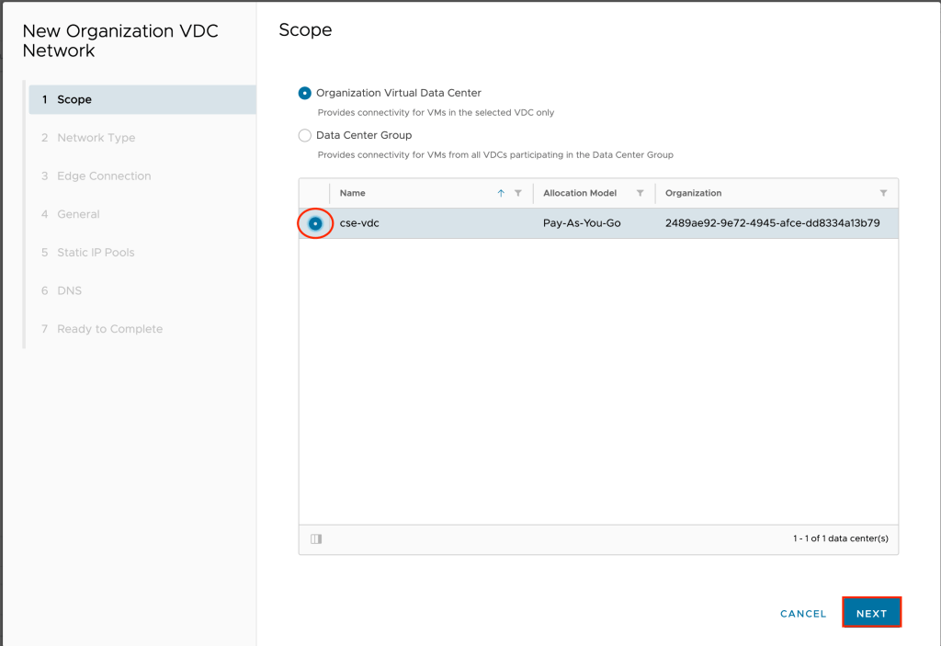Open the Name column filter
The height and width of the screenshot is (646, 941).
[518, 193]
